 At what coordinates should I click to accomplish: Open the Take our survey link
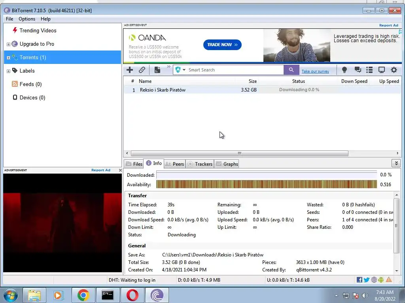point(315,71)
